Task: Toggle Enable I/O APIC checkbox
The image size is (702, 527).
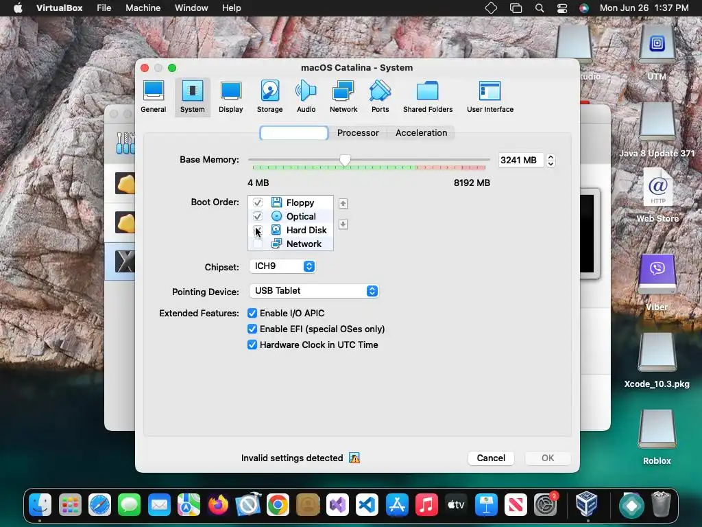Action: [x=252, y=313]
